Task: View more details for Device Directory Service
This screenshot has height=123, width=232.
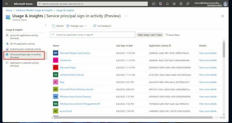Action: 208,89
